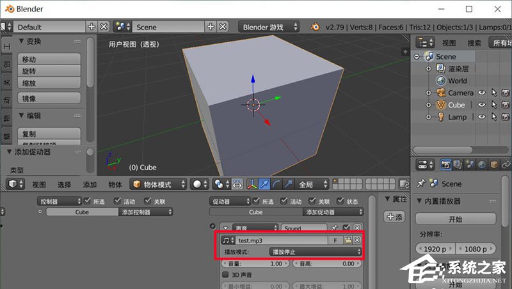Toggle the 状态 checkbox in actuator header

(x=340, y=201)
